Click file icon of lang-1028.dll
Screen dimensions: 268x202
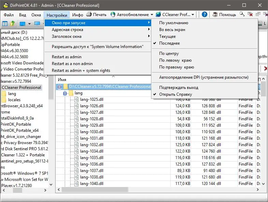pos(76,119)
